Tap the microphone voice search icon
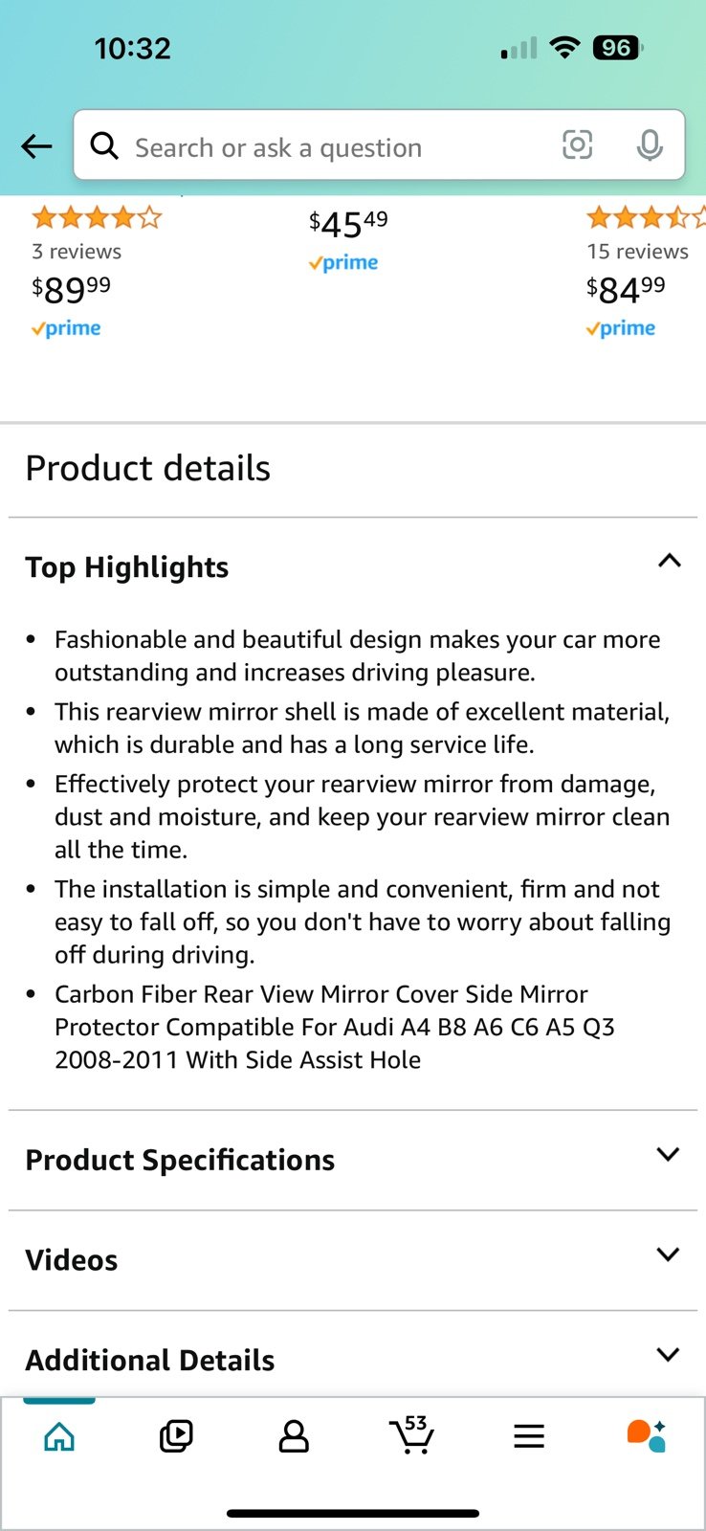The image size is (706, 1531). pyautogui.click(x=650, y=145)
